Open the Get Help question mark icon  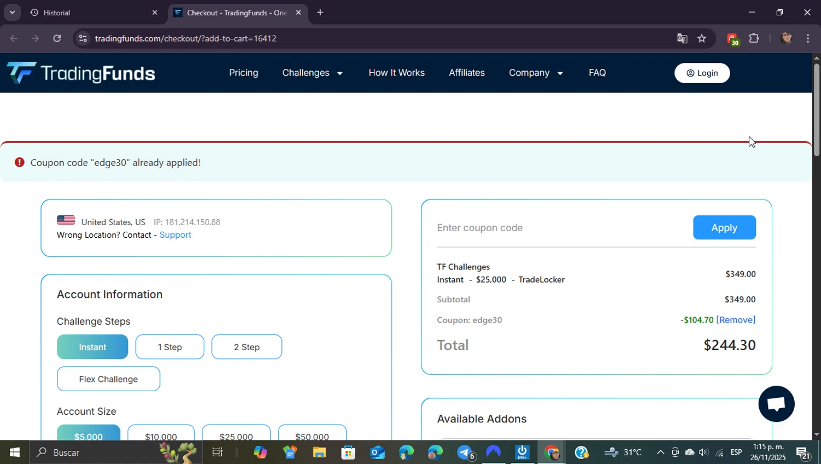click(581, 452)
